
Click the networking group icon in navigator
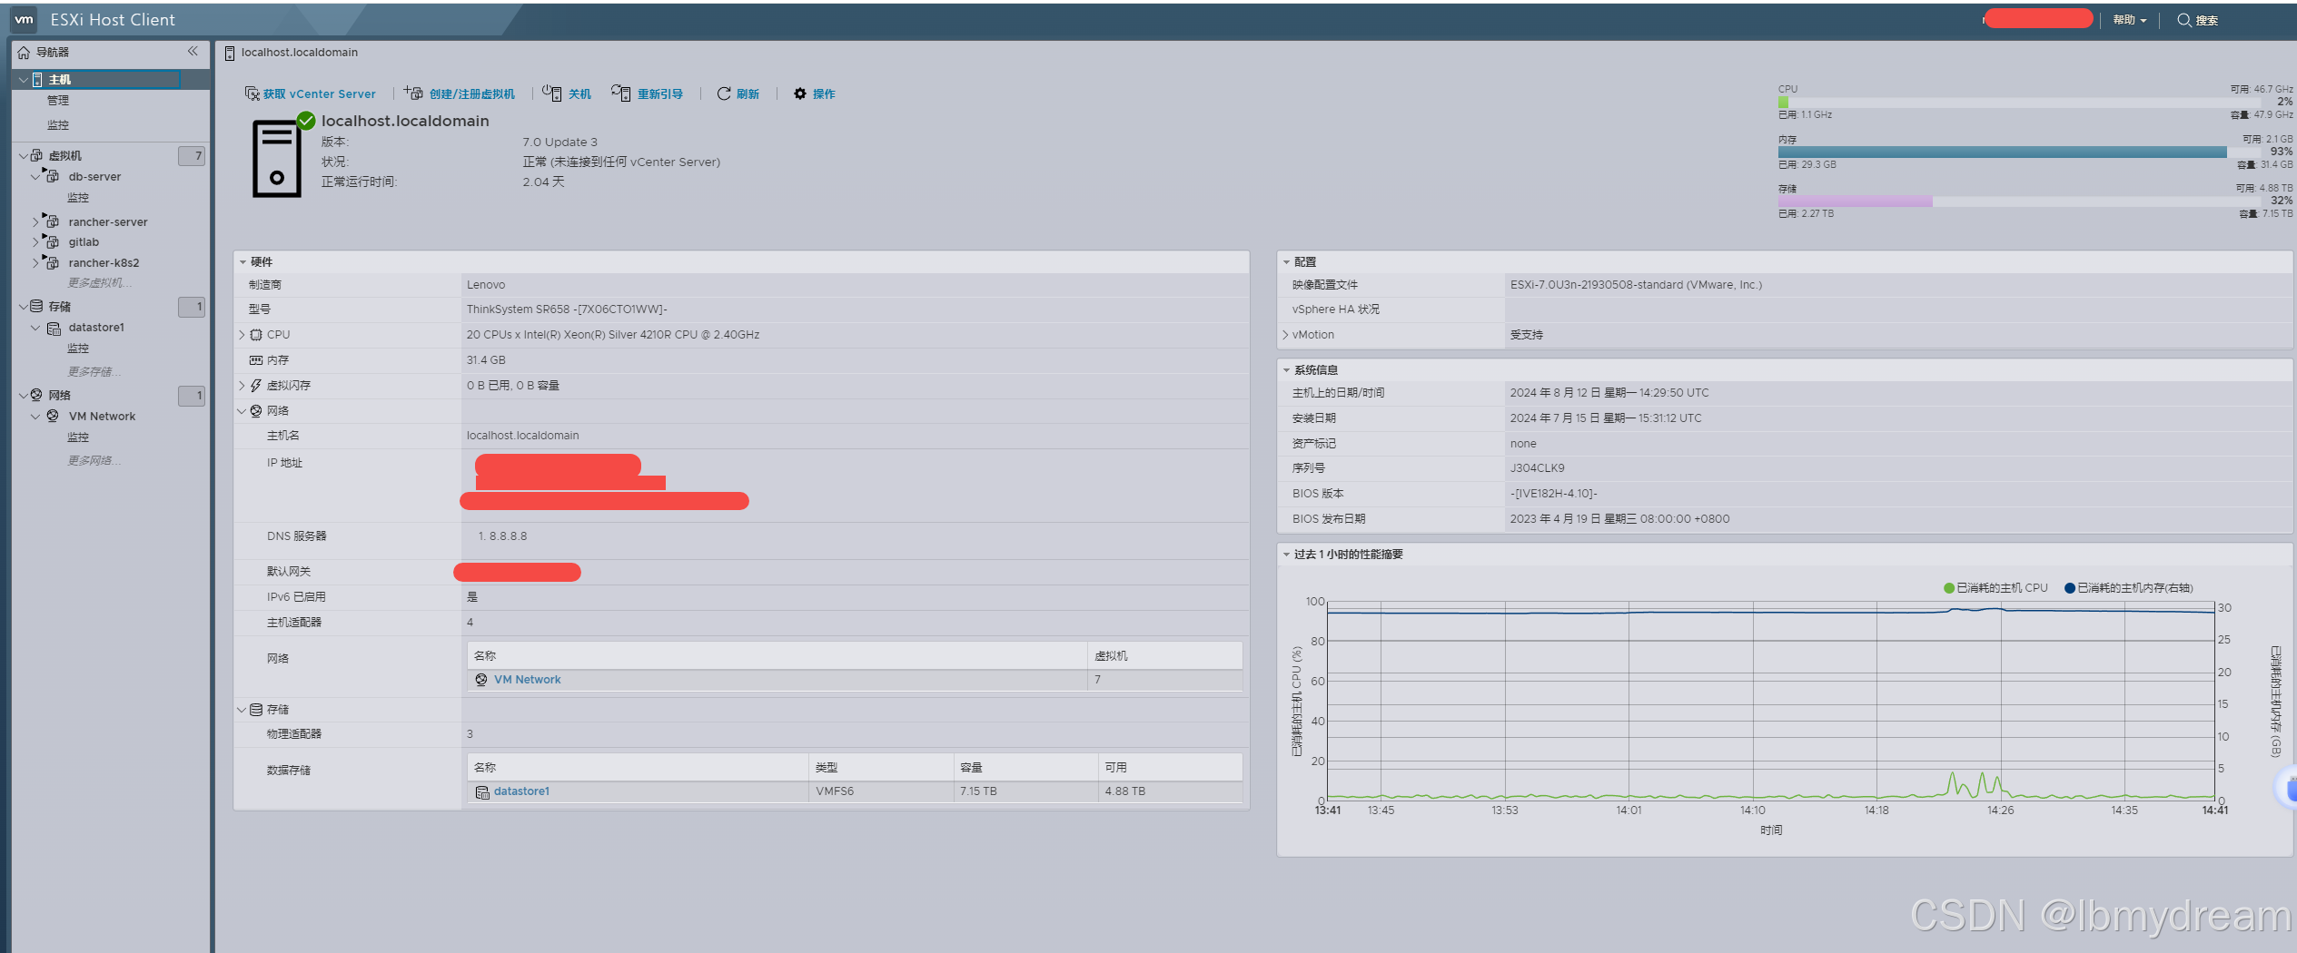click(36, 395)
